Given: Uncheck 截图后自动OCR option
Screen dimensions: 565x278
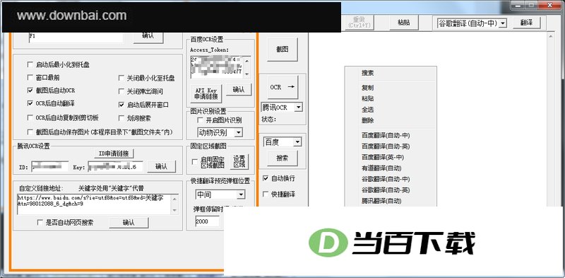Looking at the screenshot, I should [30, 91].
